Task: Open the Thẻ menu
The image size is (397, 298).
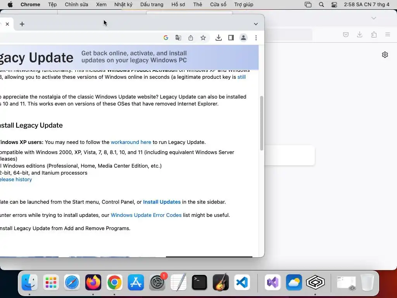Action: coord(198,5)
